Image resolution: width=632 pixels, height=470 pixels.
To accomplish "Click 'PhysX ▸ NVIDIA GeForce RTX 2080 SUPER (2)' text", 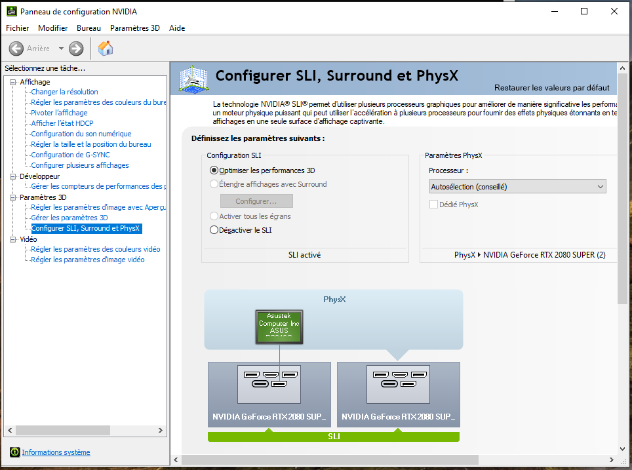I will click(x=530, y=255).
